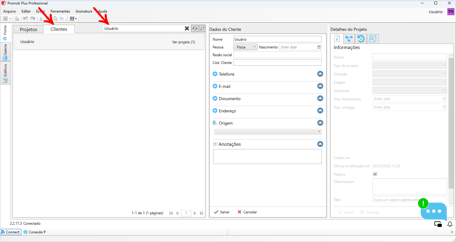Collapse the Anotações section
The height and width of the screenshot is (242, 456).
(320, 144)
